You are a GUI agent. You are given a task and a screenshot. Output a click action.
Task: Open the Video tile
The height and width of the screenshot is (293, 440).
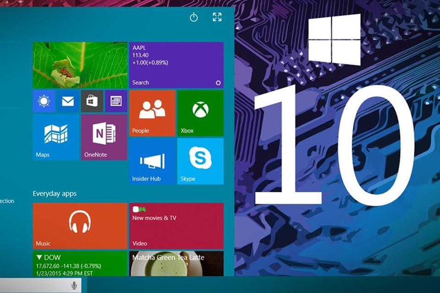pyautogui.click(x=176, y=226)
